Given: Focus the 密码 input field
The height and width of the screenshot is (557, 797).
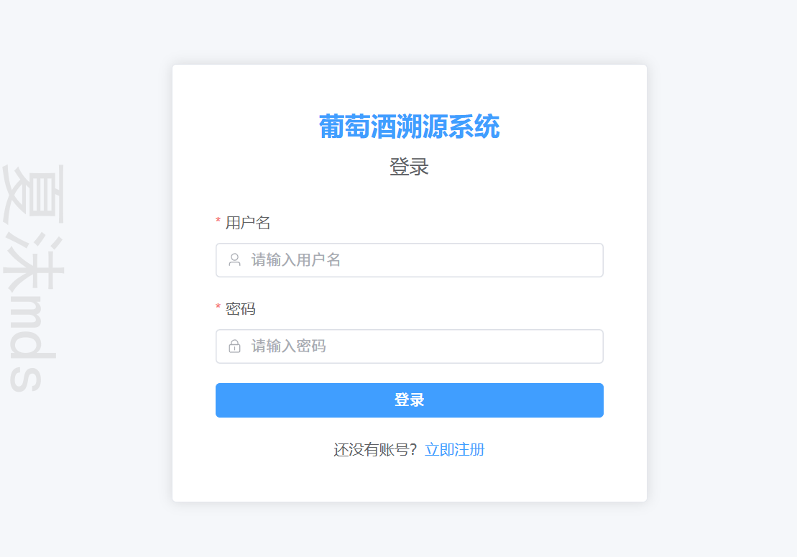Looking at the screenshot, I should coord(409,346).
